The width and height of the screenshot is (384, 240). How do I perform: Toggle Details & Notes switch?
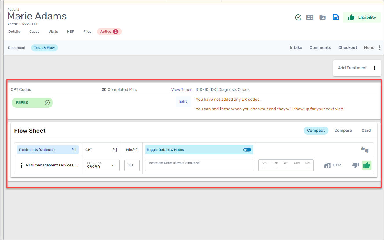[247, 150]
